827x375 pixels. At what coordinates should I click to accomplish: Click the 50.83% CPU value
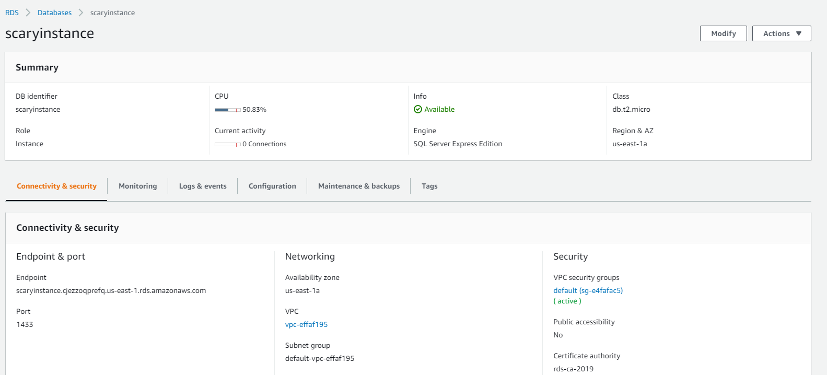click(x=254, y=110)
